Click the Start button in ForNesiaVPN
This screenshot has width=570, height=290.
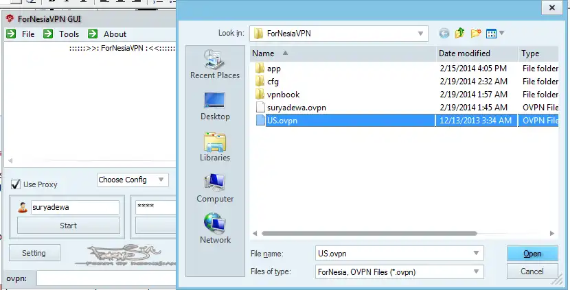click(69, 226)
